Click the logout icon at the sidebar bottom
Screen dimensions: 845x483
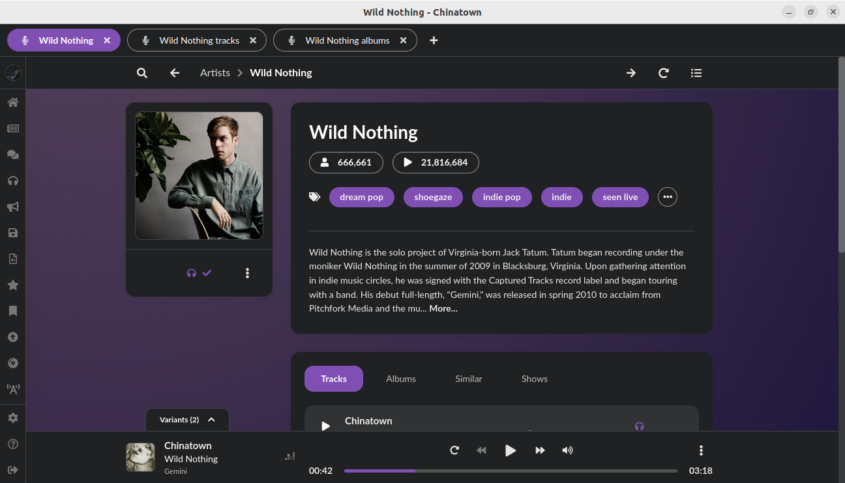[x=13, y=470]
